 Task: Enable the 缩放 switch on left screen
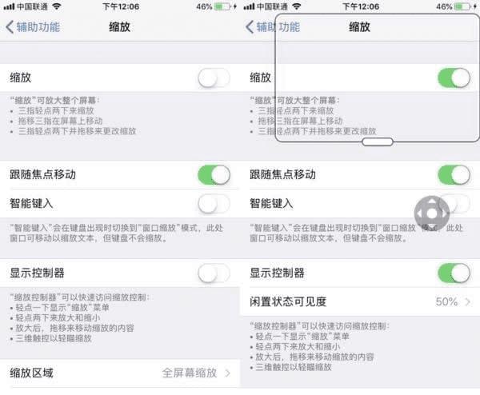coord(214,78)
